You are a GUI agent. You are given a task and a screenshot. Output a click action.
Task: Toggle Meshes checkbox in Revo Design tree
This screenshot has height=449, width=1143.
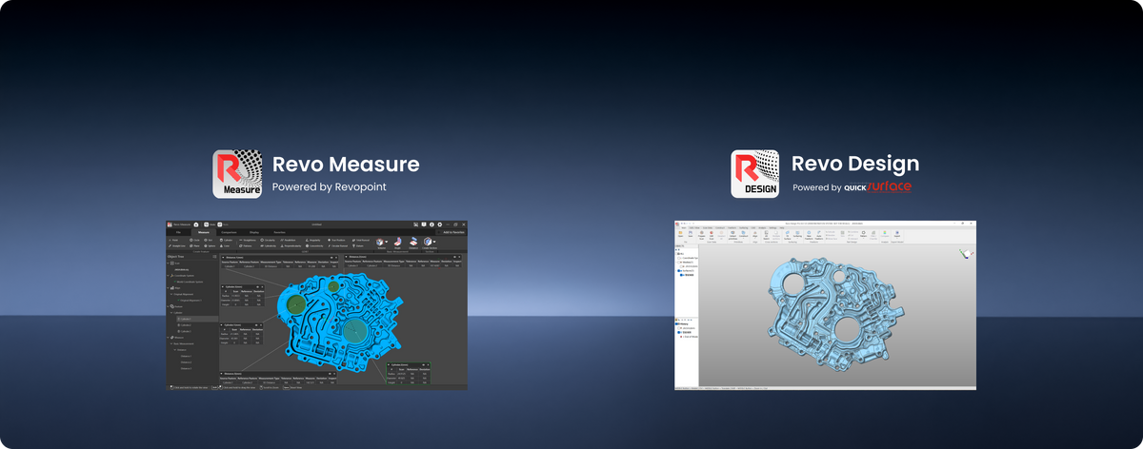click(680, 262)
